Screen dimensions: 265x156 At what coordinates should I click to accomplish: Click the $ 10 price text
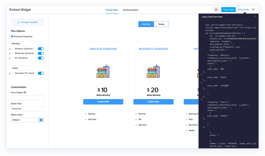click(102, 90)
